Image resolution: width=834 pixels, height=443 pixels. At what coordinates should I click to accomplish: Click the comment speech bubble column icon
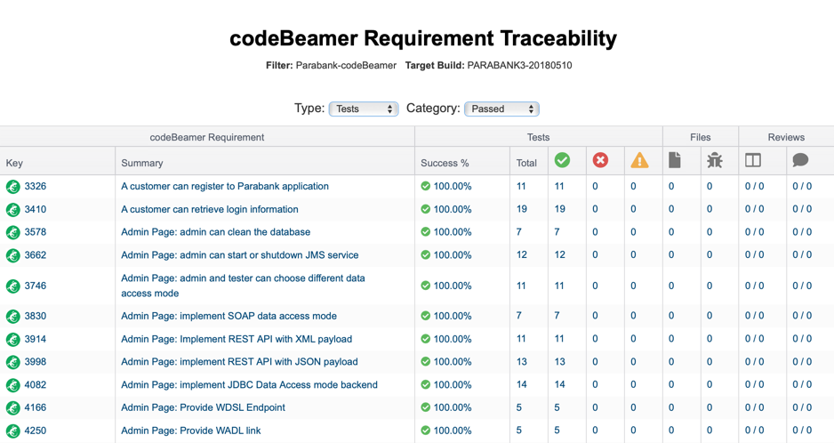800,160
